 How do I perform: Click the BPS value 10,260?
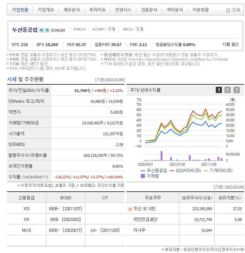[52, 45]
